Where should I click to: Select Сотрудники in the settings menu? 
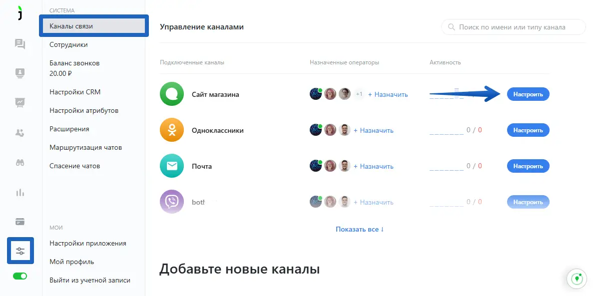(x=68, y=44)
